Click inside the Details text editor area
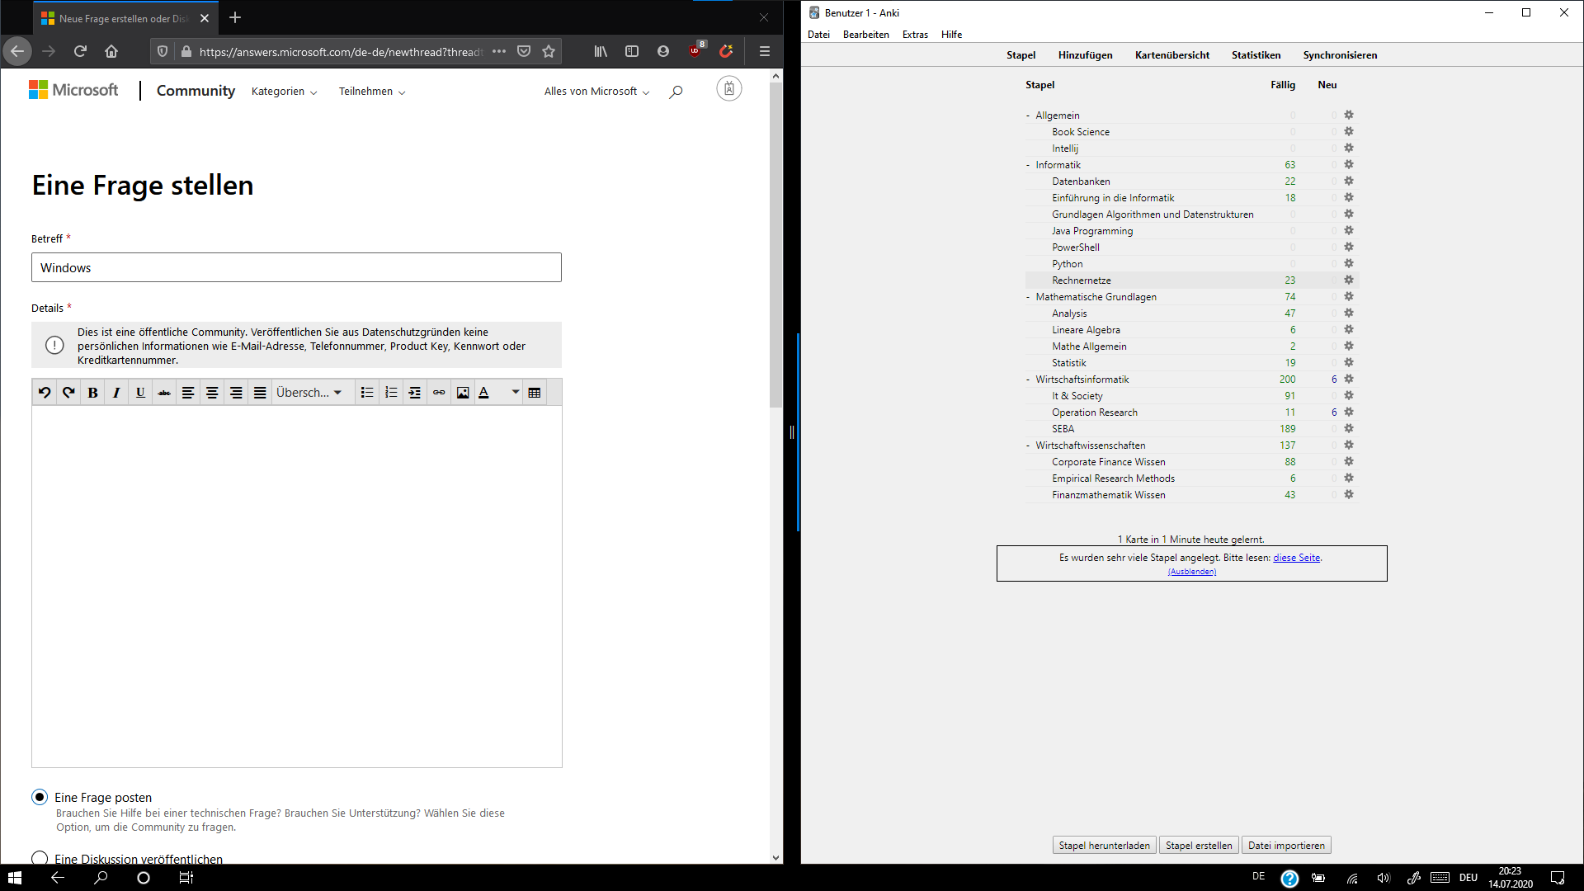1584x891 pixels. [297, 587]
